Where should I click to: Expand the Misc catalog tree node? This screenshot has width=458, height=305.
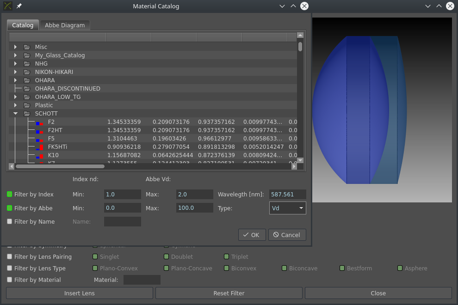pyautogui.click(x=15, y=47)
